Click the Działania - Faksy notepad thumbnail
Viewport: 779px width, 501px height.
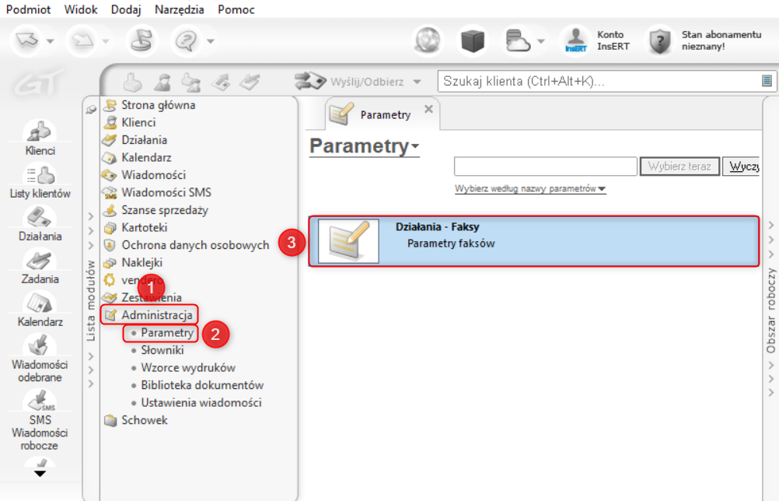coord(348,241)
